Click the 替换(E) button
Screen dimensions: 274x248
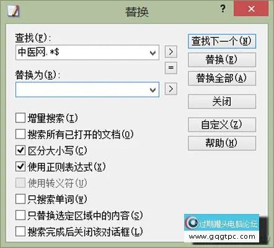tap(222, 59)
